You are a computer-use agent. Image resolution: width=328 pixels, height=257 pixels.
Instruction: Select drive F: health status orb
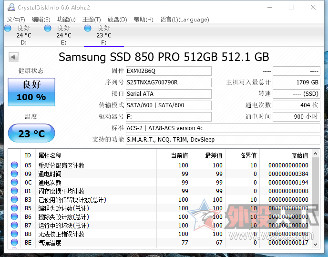coord(88,28)
